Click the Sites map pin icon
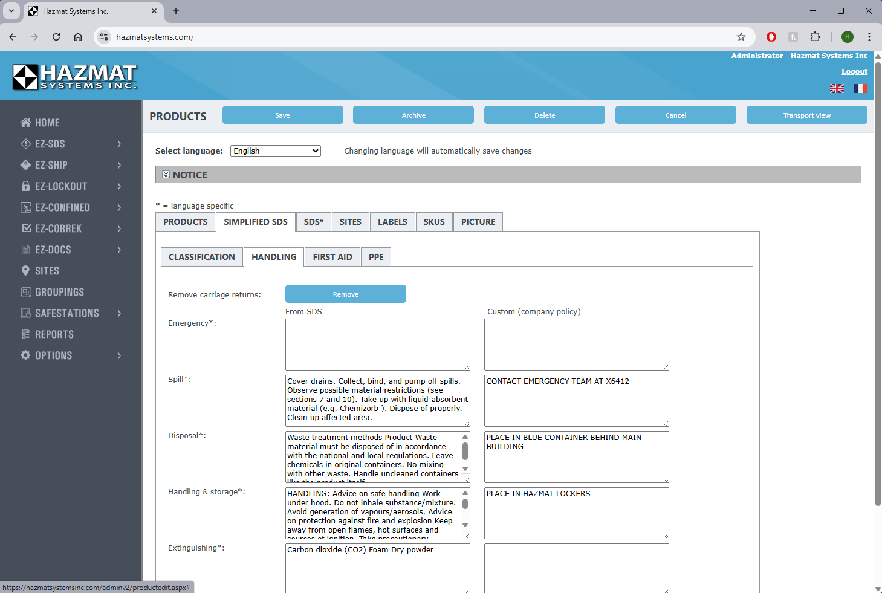The height and width of the screenshot is (593, 882). tap(25, 271)
